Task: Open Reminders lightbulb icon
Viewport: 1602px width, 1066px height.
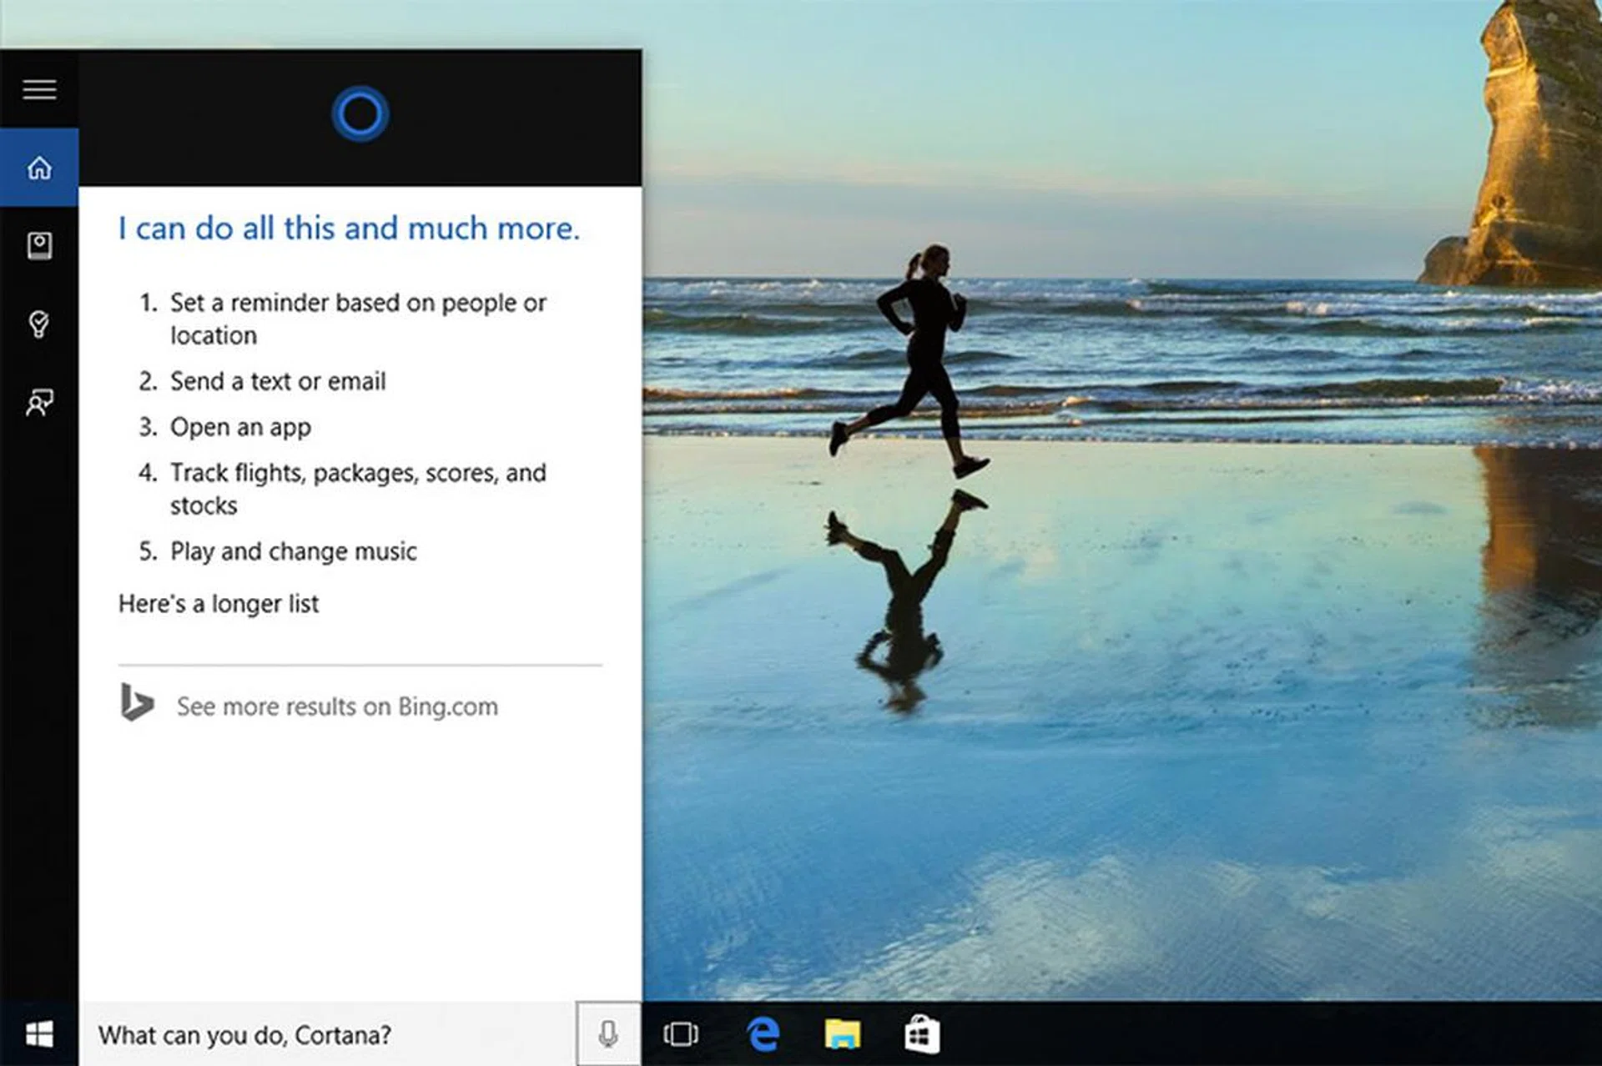Action: pos(39,324)
